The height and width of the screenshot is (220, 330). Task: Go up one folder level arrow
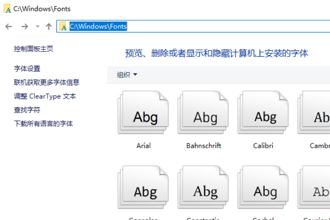[49, 26]
